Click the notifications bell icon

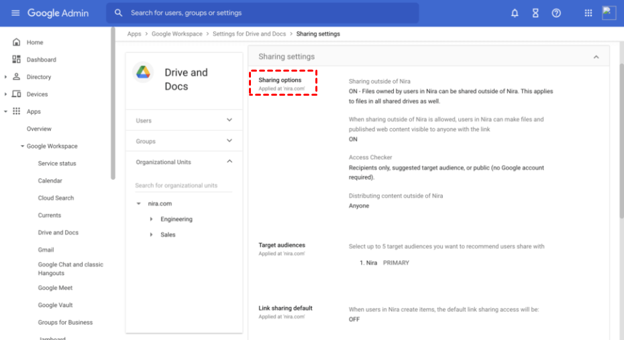click(515, 13)
